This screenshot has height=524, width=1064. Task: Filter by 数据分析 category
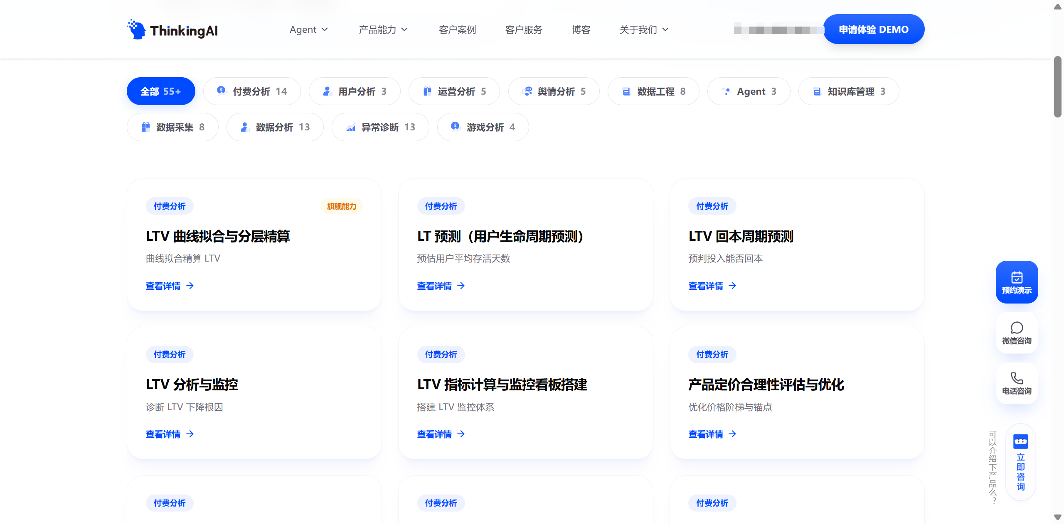click(x=275, y=127)
